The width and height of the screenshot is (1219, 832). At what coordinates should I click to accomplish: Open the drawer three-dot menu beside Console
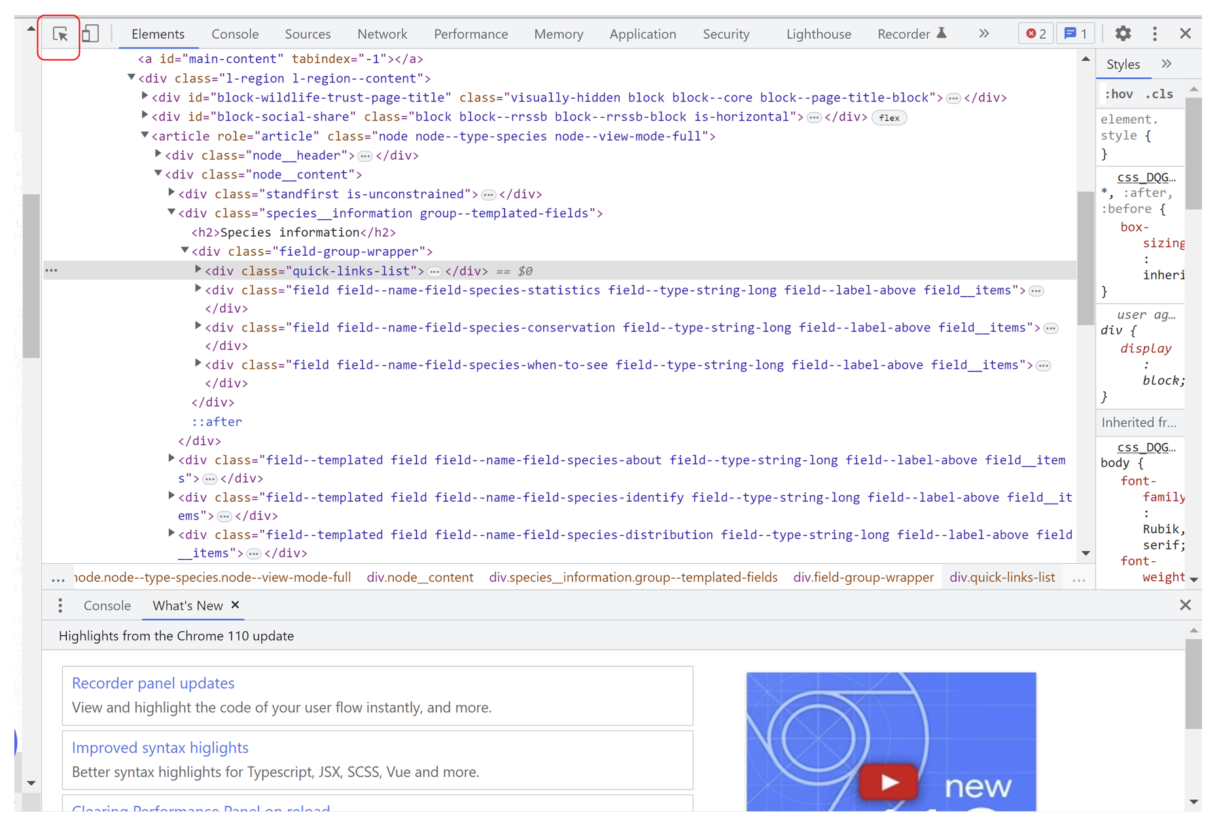click(60, 606)
